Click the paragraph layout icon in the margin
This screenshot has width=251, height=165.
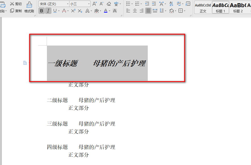pyautogui.click(x=25, y=63)
